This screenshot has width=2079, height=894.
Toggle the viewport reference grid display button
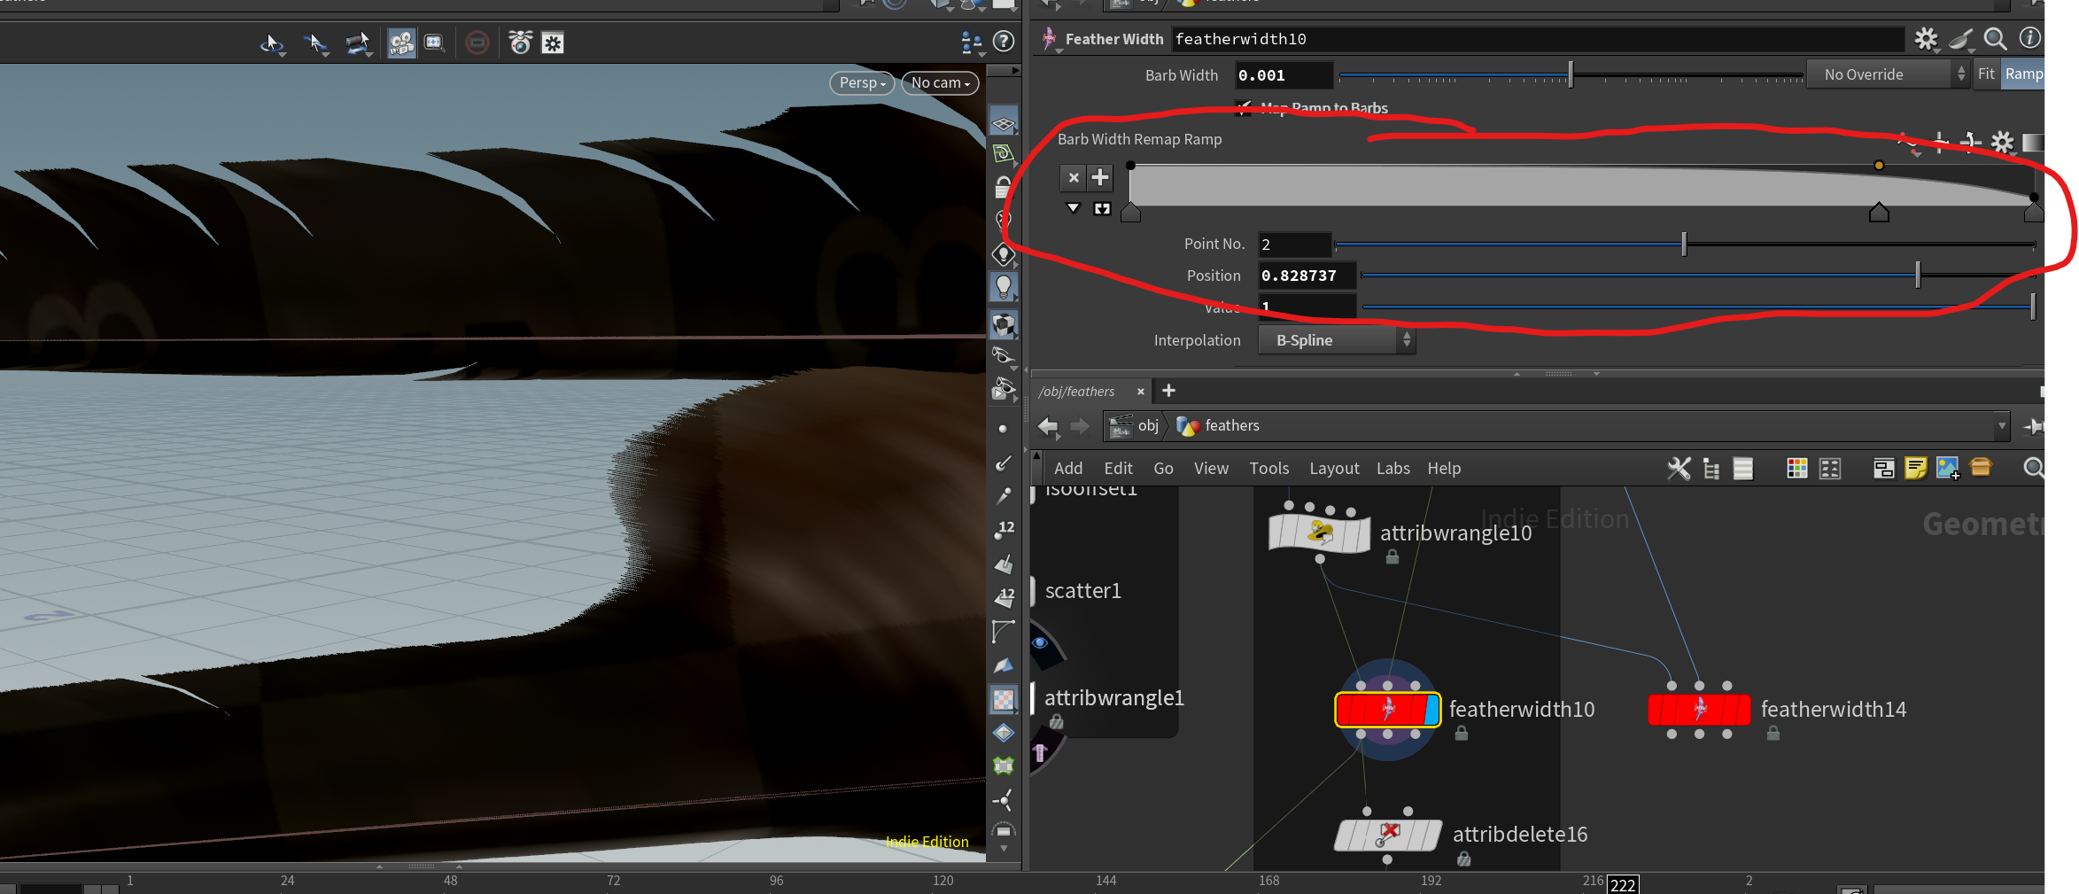point(1003,122)
